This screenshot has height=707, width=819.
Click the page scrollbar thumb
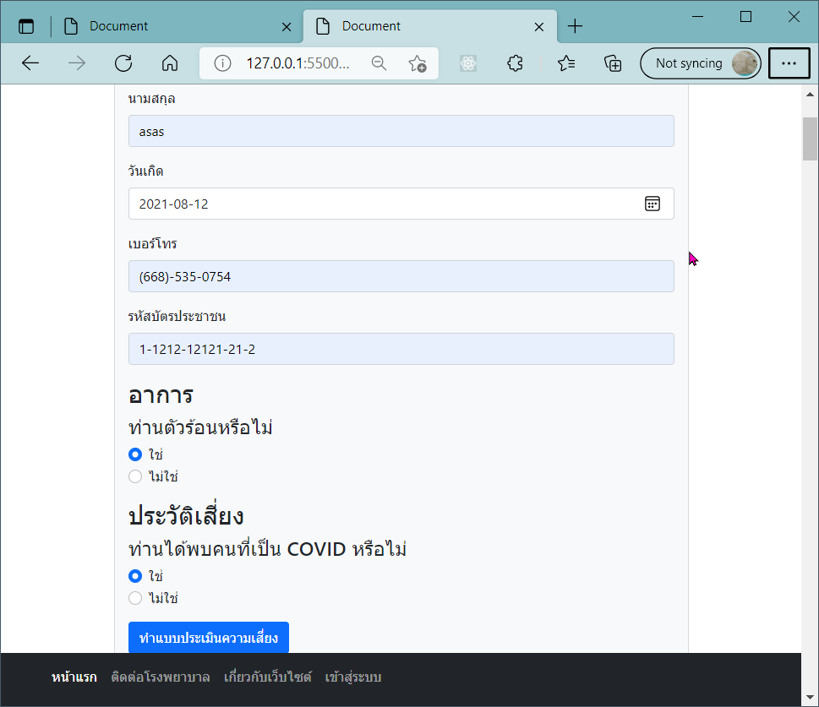tap(810, 139)
